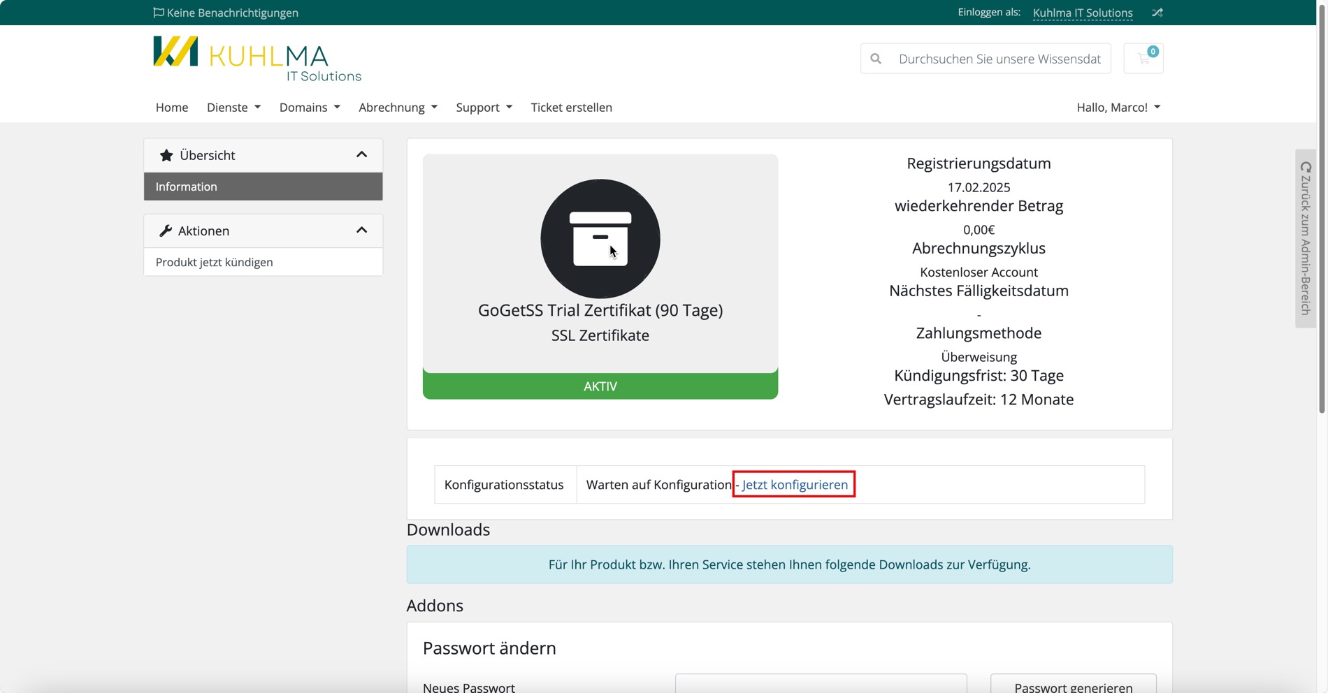Click the Vertragslaufzeit: 12 Monate text

click(x=979, y=399)
